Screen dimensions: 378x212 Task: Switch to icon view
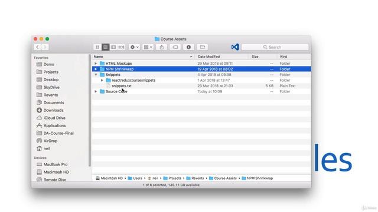(x=97, y=47)
